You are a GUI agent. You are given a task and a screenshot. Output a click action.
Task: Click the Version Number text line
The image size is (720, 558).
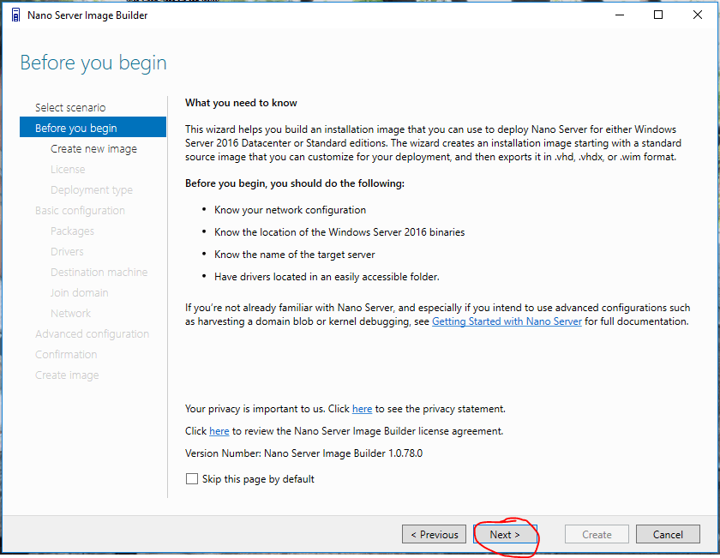[x=303, y=453]
